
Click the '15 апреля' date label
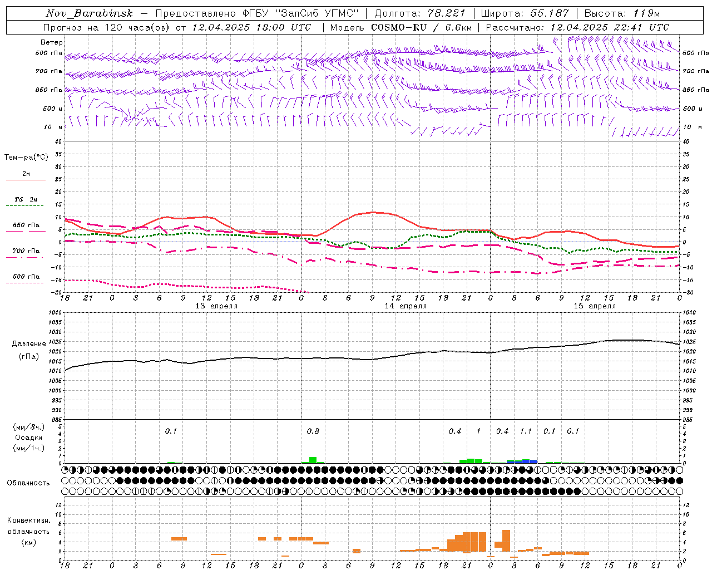[x=595, y=306]
